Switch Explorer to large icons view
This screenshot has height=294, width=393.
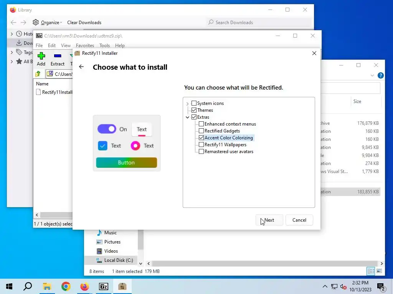pyautogui.click(x=379, y=271)
